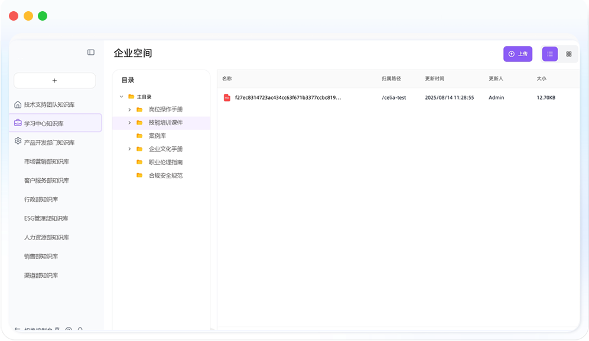Collapse the 主目录 root folder
Viewport: 589px width, 341px height.
(122, 97)
